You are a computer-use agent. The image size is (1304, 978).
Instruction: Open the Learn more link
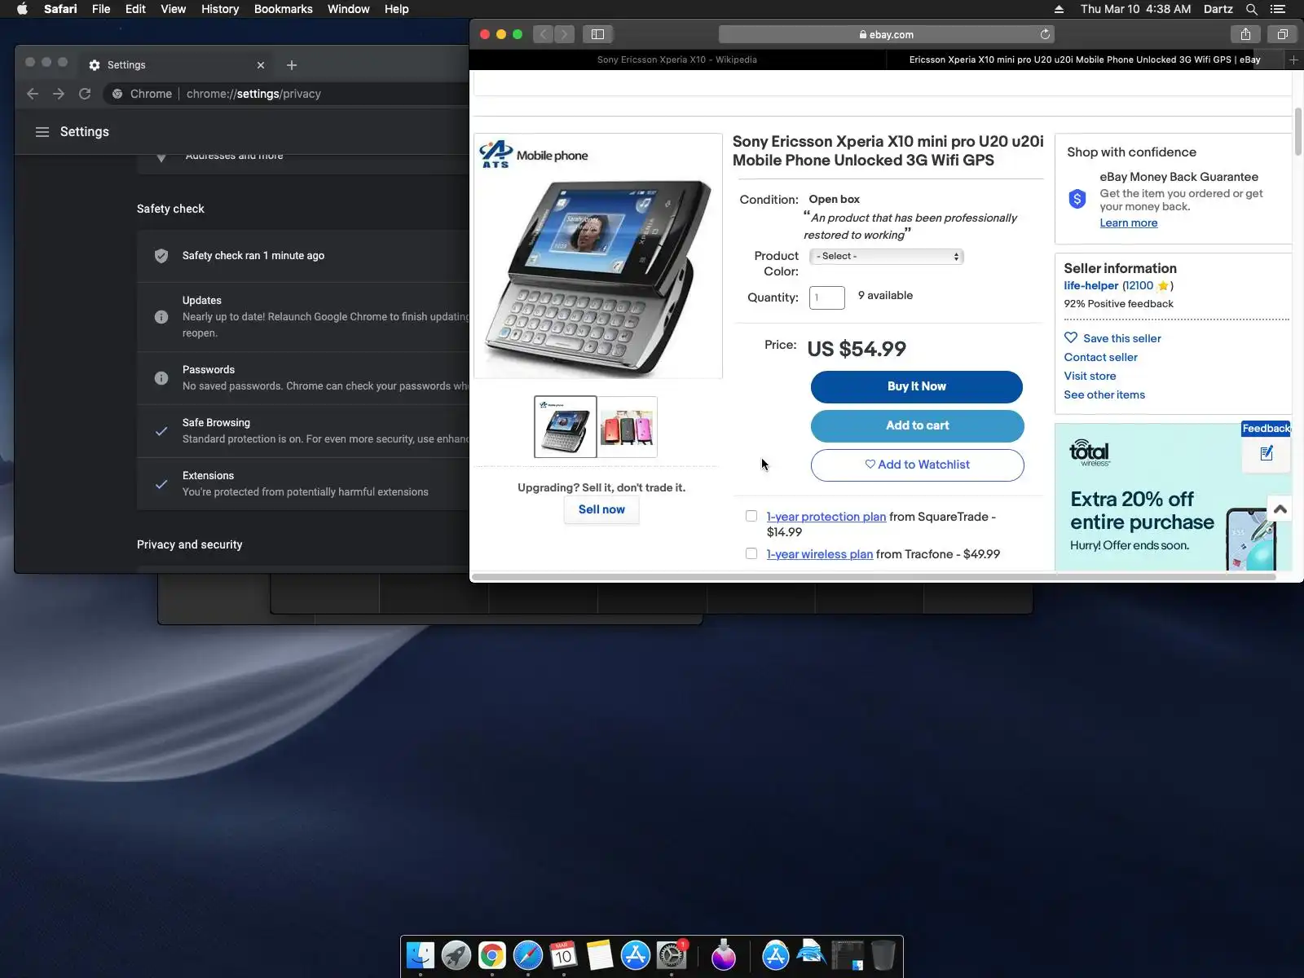coord(1129,223)
